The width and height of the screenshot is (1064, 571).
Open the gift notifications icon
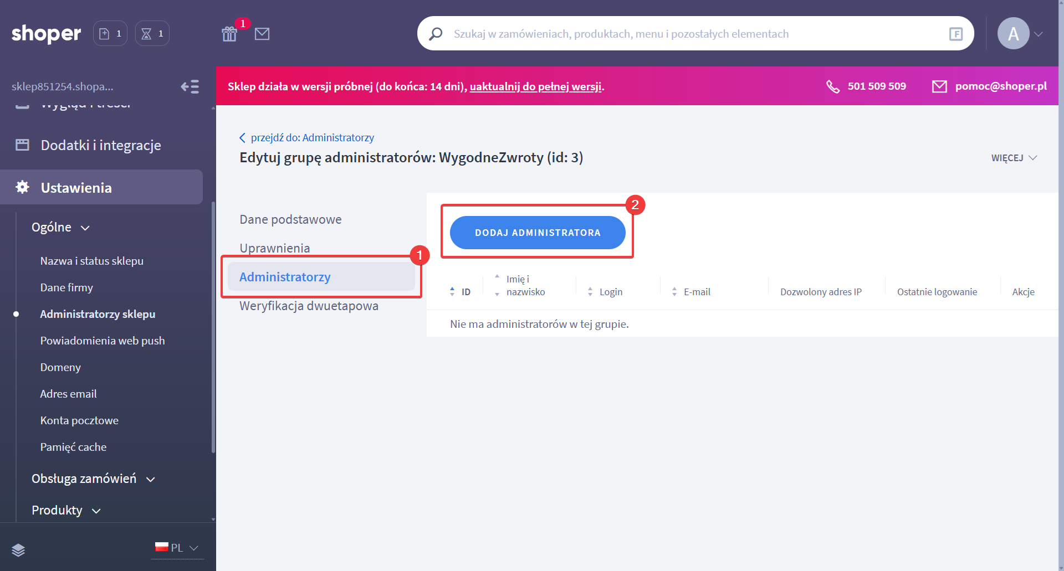tap(229, 34)
